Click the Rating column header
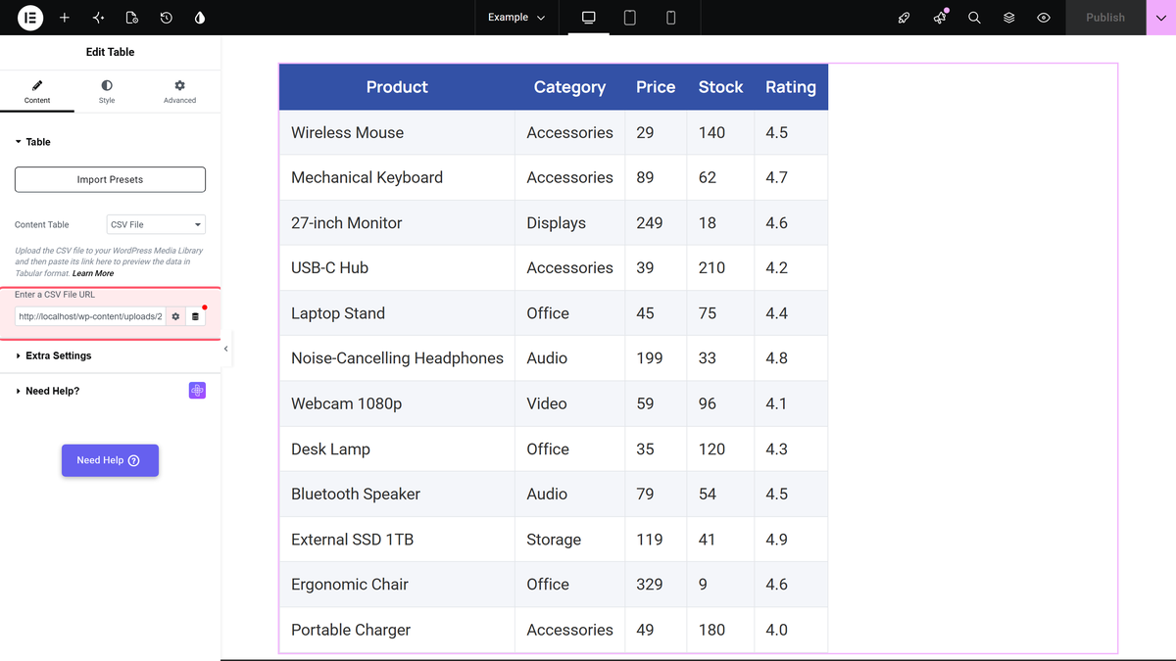The width and height of the screenshot is (1176, 661). pyautogui.click(x=791, y=87)
